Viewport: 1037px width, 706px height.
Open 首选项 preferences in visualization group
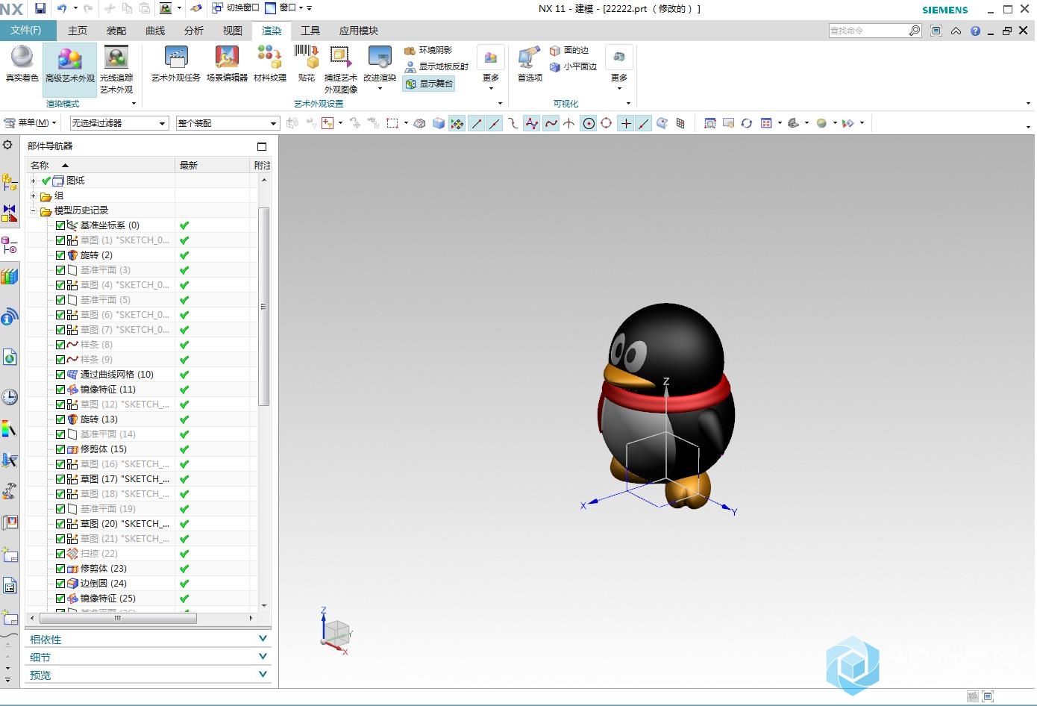click(530, 63)
